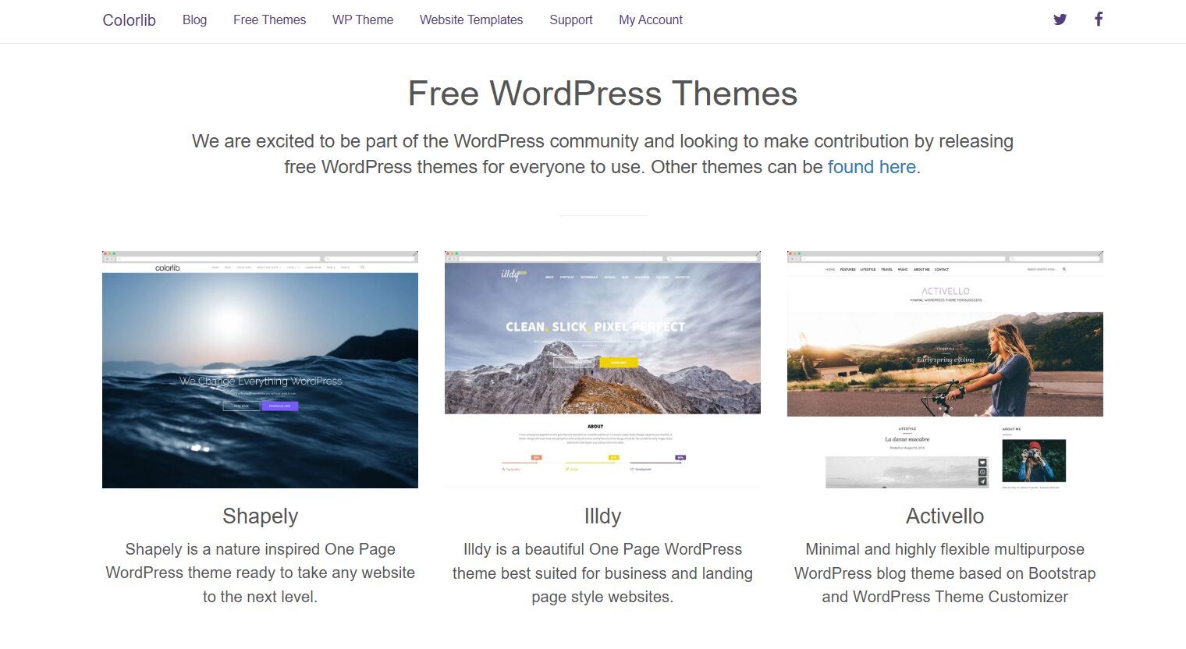Image resolution: width=1186 pixels, height=649 pixels.
Task: Go to the Blog menu item
Action: click(x=195, y=20)
